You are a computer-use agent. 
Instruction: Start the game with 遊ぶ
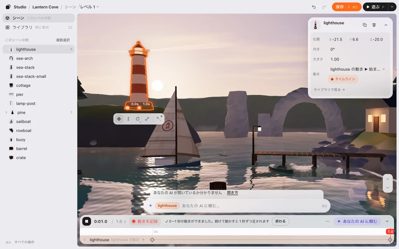[x=376, y=7]
